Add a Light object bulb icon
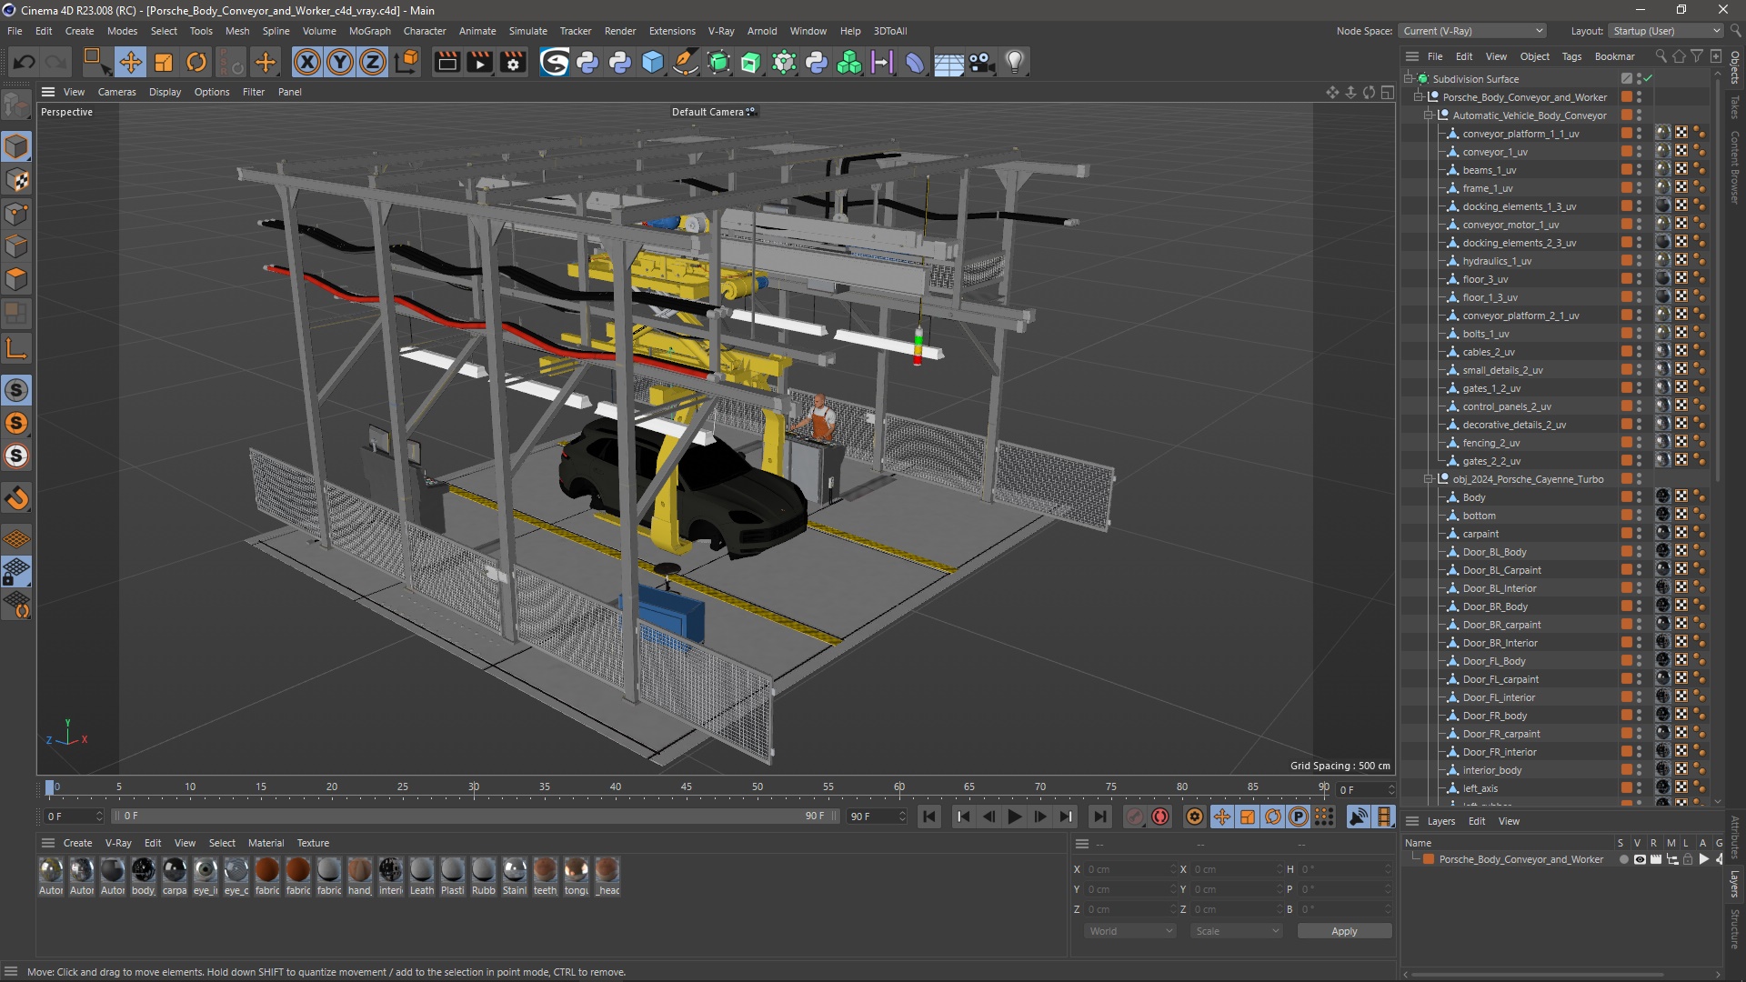The image size is (1746, 982). click(1015, 62)
